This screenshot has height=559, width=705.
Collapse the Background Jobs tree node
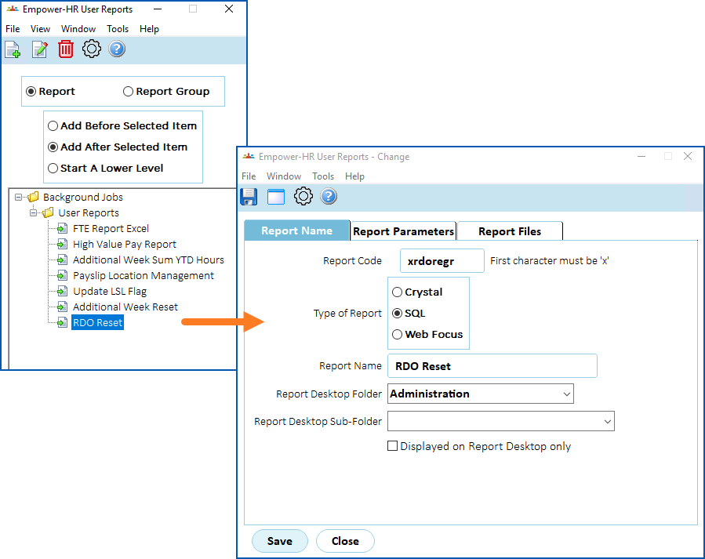[x=19, y=197]
